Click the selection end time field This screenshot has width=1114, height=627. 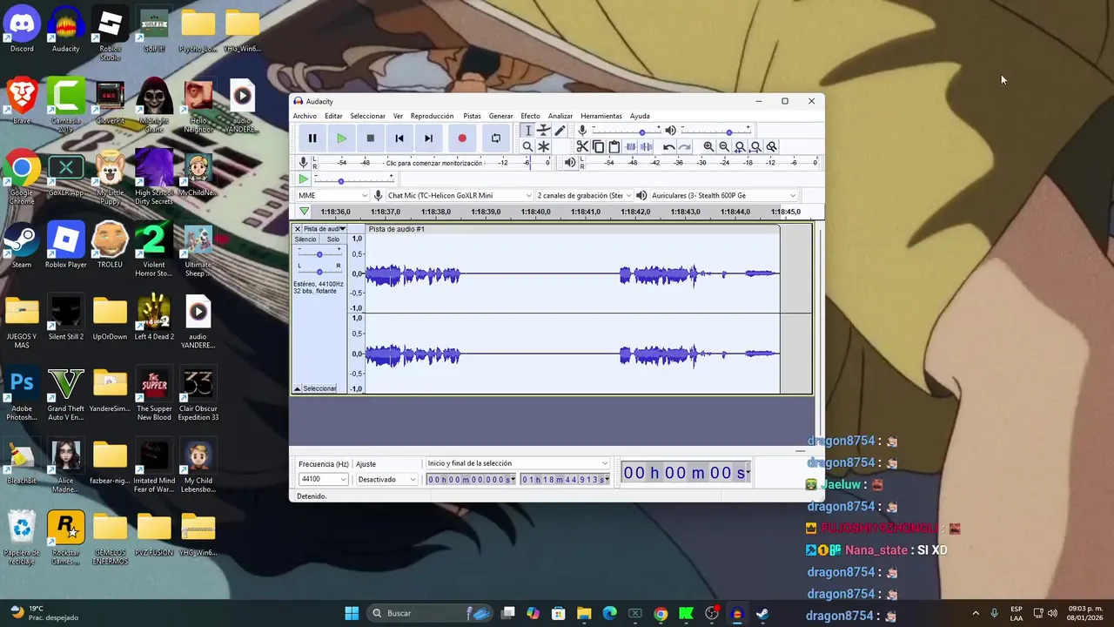point(565,479)
